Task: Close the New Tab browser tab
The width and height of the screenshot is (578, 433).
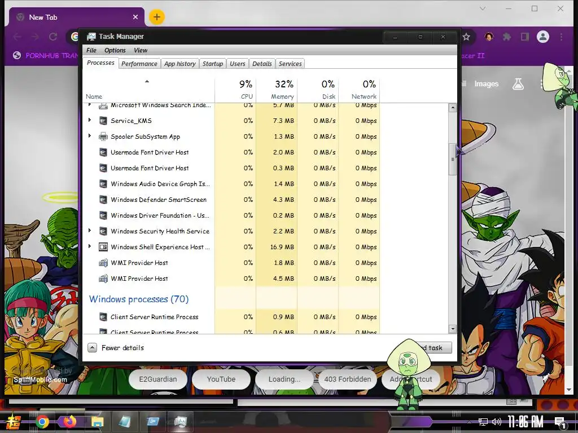Action: point(135,17)
